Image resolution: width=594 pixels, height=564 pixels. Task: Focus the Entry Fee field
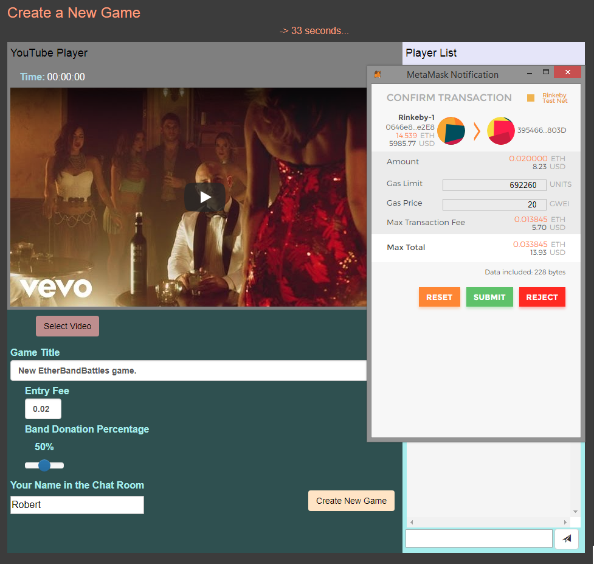(43, 409)
